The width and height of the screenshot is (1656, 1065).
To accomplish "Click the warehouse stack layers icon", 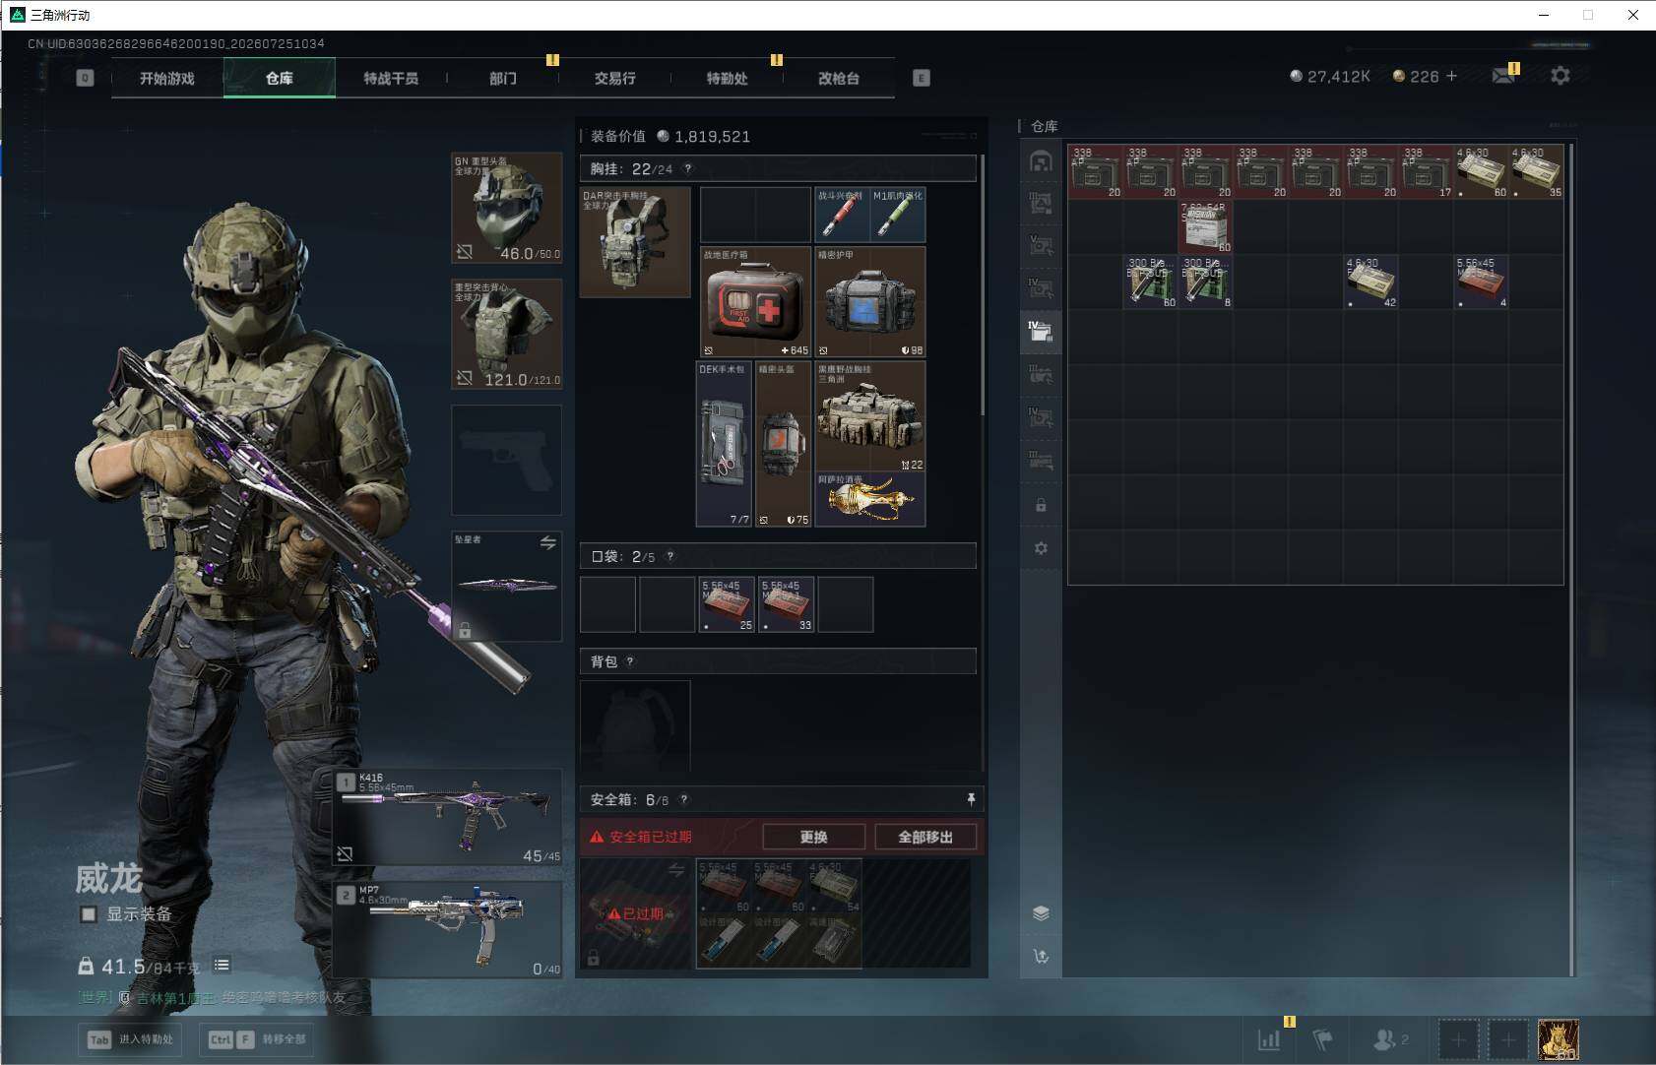I will tap(1041, 912).
